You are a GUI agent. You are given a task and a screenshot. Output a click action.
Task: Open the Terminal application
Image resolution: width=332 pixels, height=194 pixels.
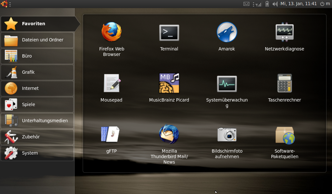coord(169,38)
